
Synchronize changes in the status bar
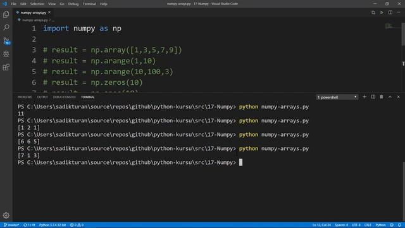coord(29,225)
